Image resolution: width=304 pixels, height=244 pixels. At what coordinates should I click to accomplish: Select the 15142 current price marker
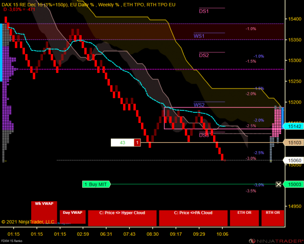click(293, 126)
